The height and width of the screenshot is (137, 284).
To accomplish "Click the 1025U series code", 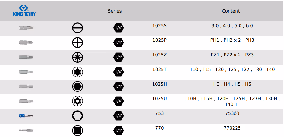I will tap(159, 99).
